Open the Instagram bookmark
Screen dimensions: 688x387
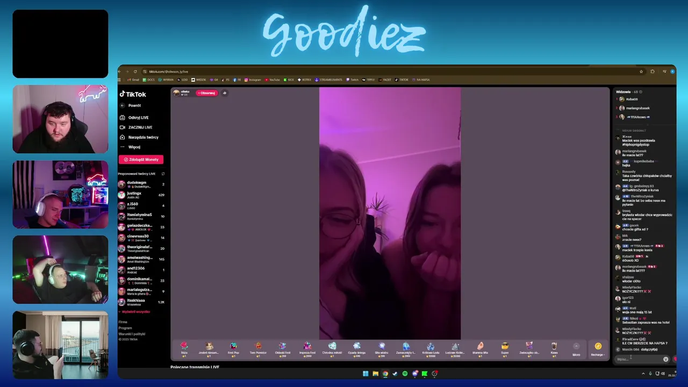click(x=253, y=80)
